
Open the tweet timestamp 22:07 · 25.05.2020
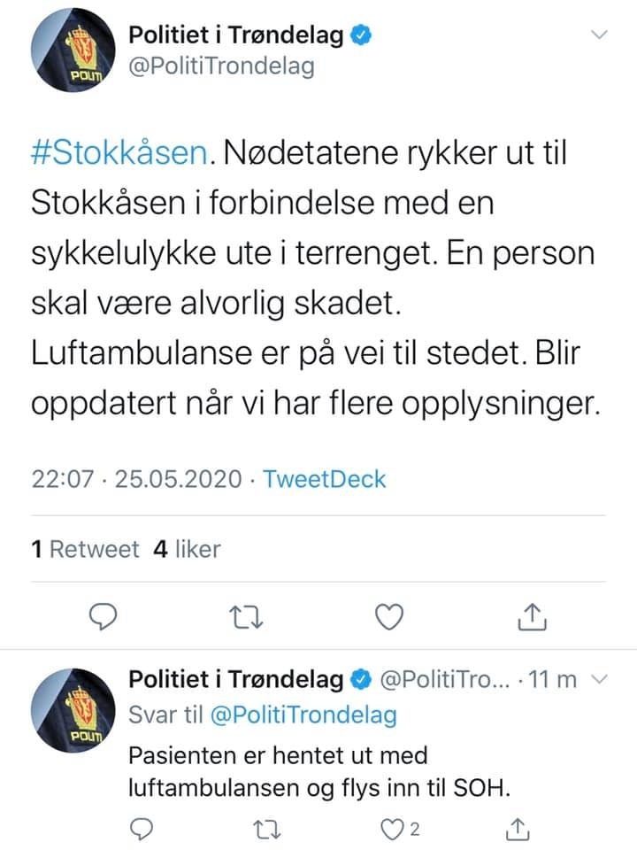[136, 479]
